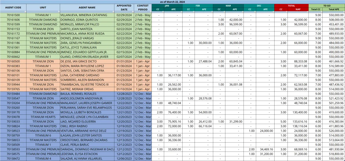Select the VILLANUEVA, MINERVA CATAPANG name cell

87,15
